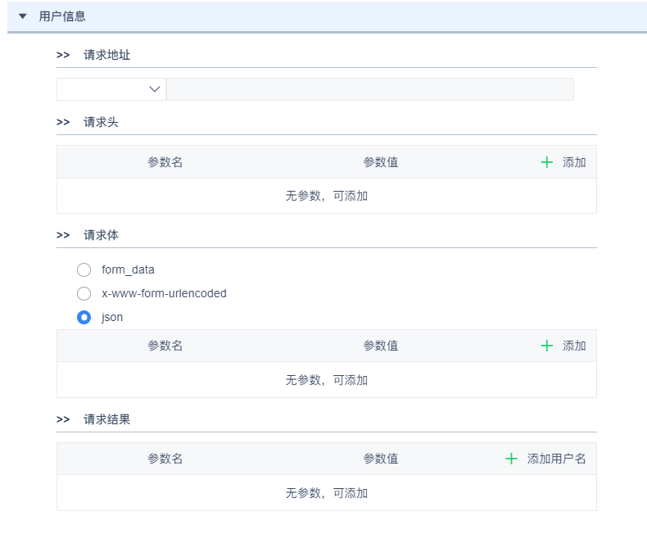Image resolution: width=647 pixels, height=534 pixels.
Task: Collapse the 用户信息 panel triangle
Action: coord(23,16)
